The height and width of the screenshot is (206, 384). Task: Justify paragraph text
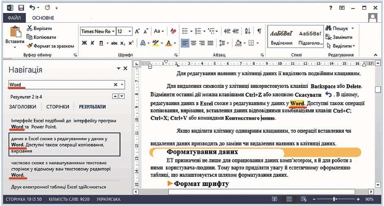210,43
